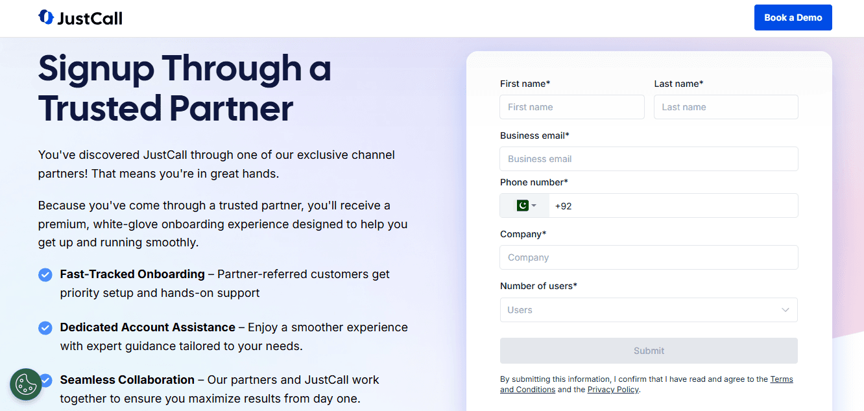Click the checkmark beside Fast-Tracked Onboarding

(45, 274)
